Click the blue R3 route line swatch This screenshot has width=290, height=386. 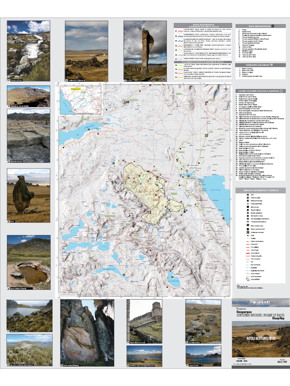pyautogui.click(x=180, y=41)
